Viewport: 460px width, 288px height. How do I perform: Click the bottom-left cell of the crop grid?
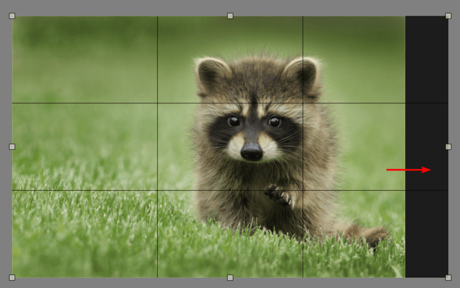tap(84, 234)
